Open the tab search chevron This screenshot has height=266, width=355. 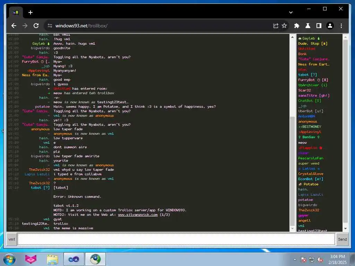(x=291, y=12)
